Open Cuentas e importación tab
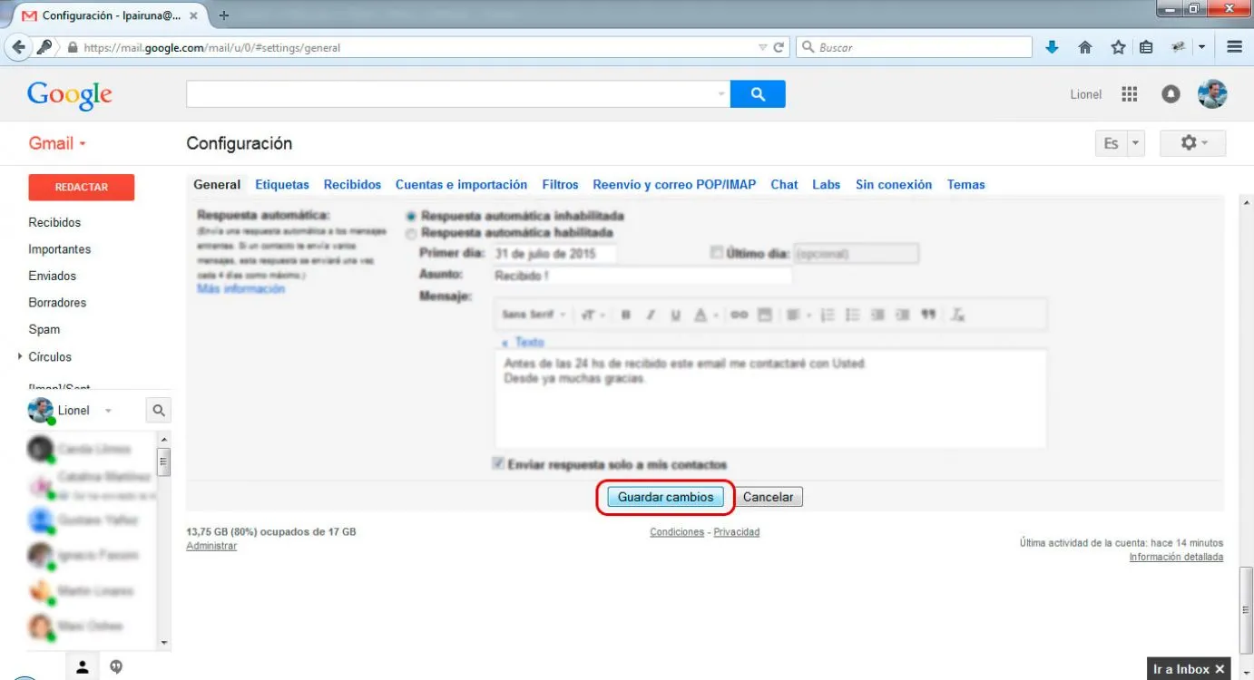 (x=461, y=184)
